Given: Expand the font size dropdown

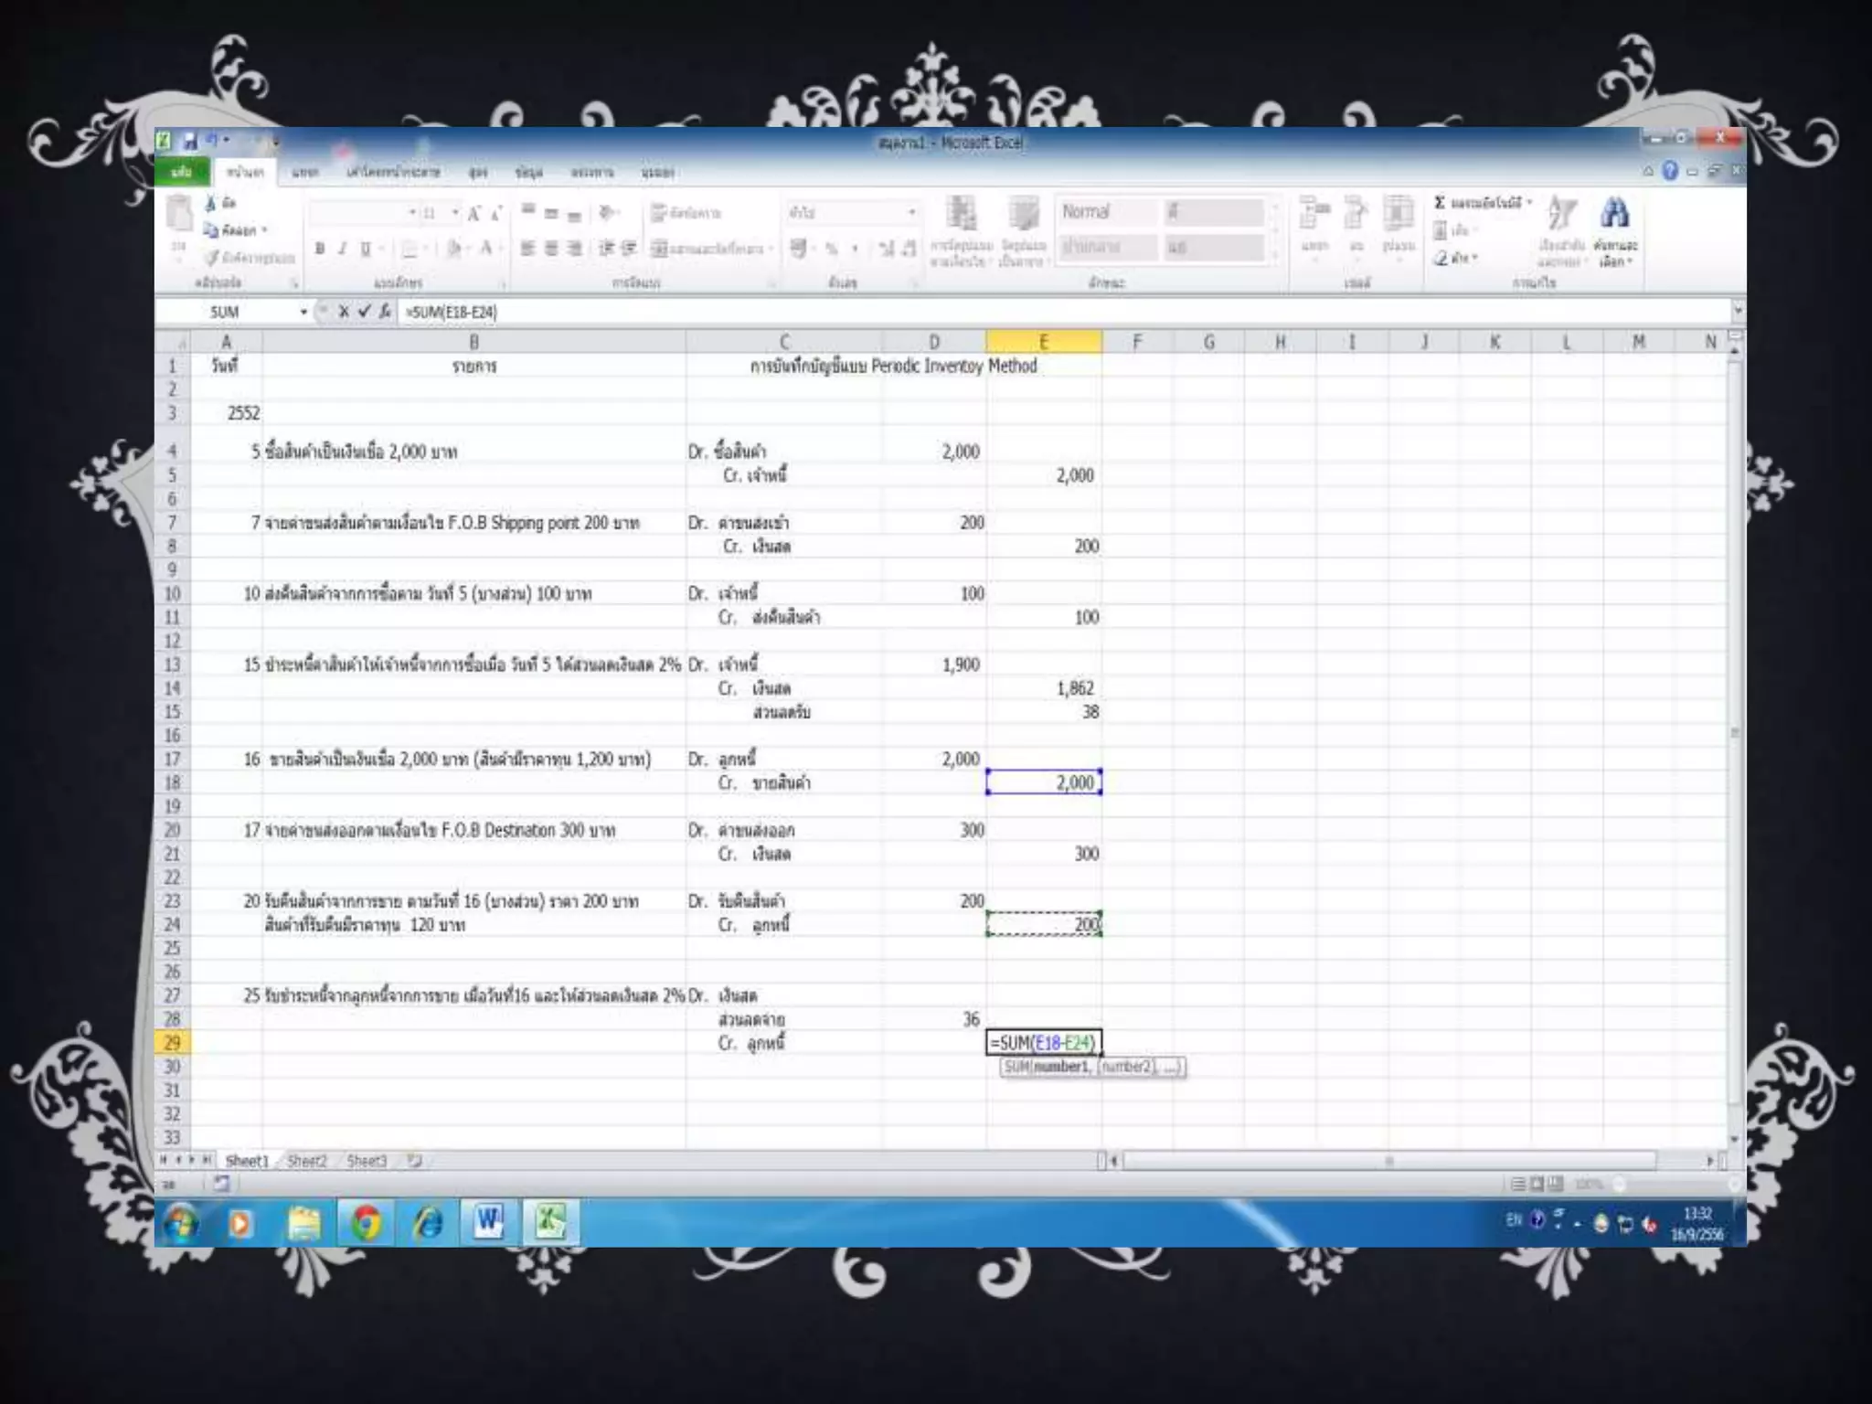Looking at the screenshot, I should pyautogui.click(x=455, y=213).
